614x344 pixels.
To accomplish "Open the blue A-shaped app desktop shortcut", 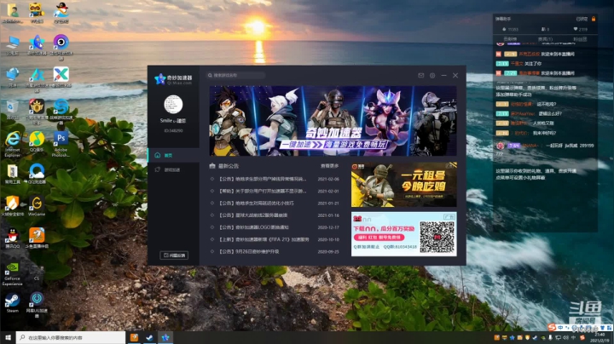I will (x=37, y=79).
